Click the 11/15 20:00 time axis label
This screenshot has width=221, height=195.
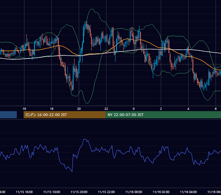point(79,192)
